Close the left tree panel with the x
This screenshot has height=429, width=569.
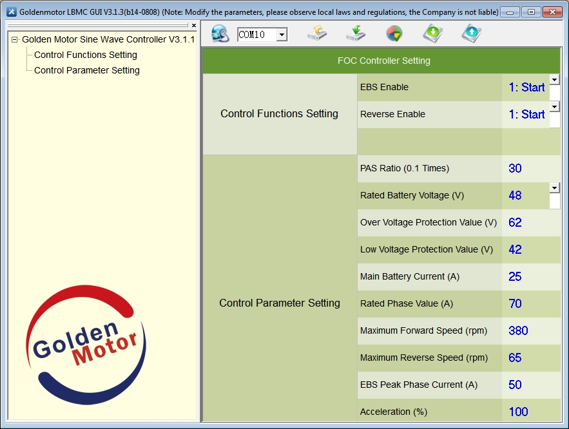pyautogui.click(x=194, y=26)
